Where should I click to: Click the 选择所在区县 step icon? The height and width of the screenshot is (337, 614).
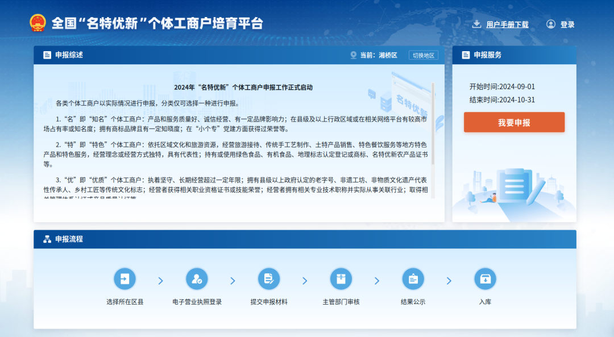pyautogui.click(x=125, y=279)
